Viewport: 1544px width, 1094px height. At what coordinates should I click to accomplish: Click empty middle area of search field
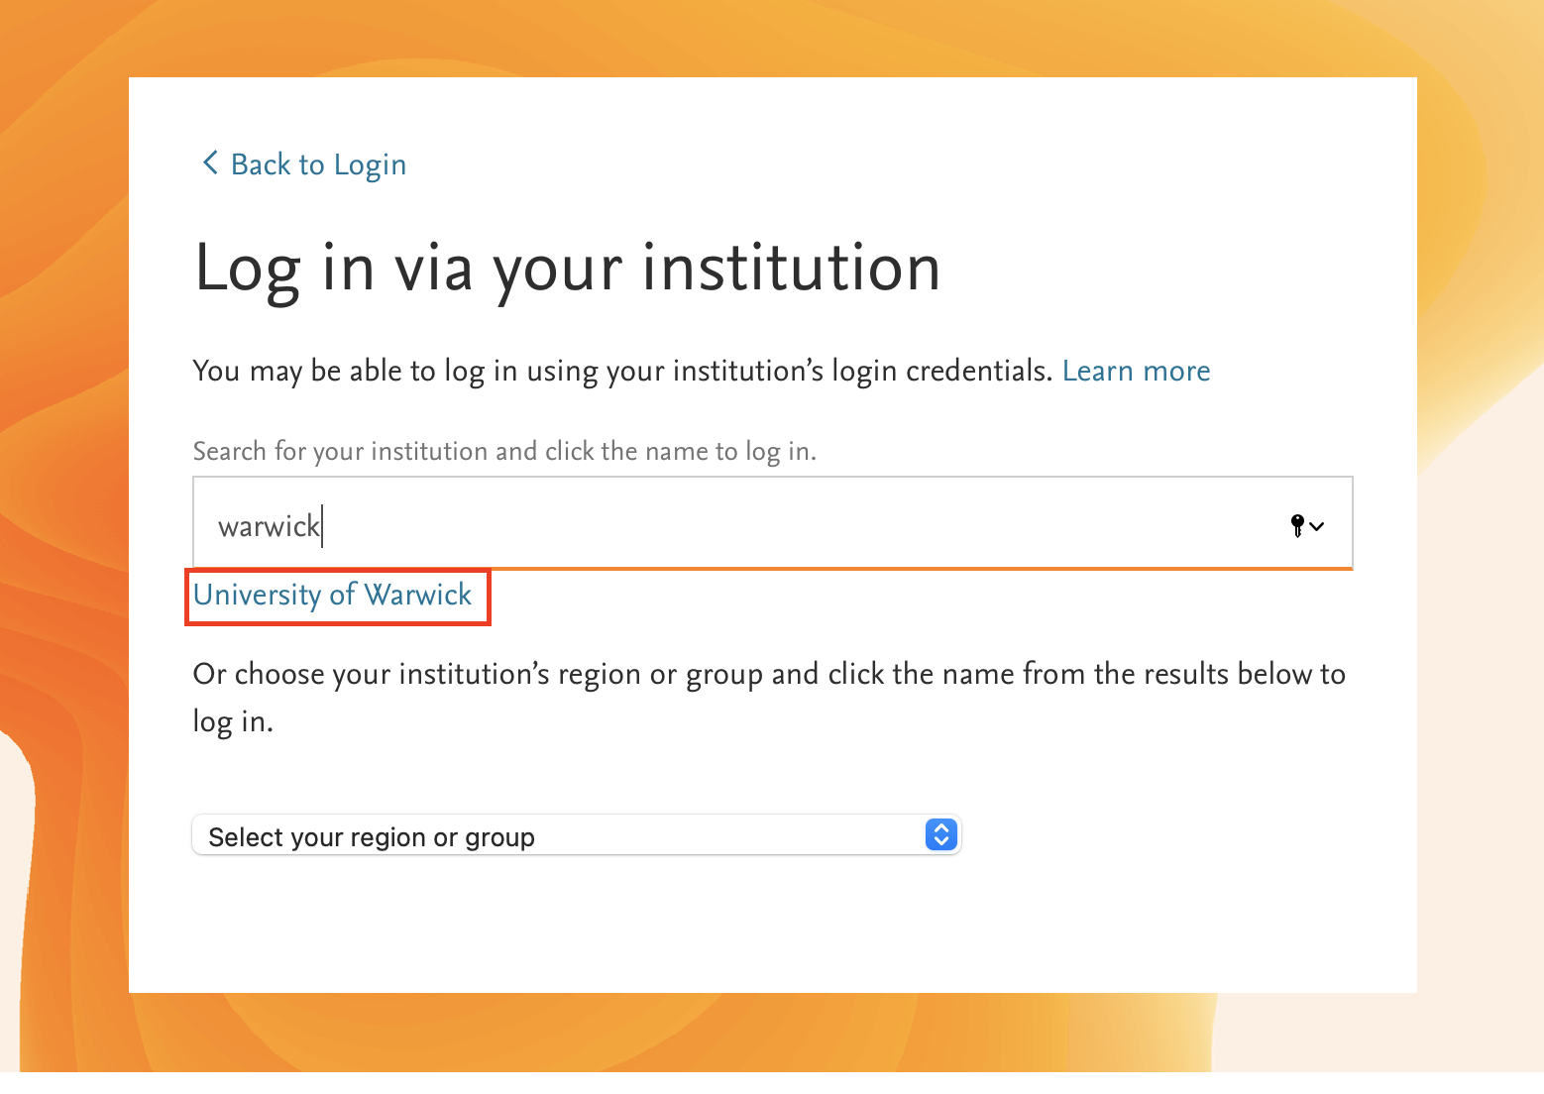[x=793, y=525]
